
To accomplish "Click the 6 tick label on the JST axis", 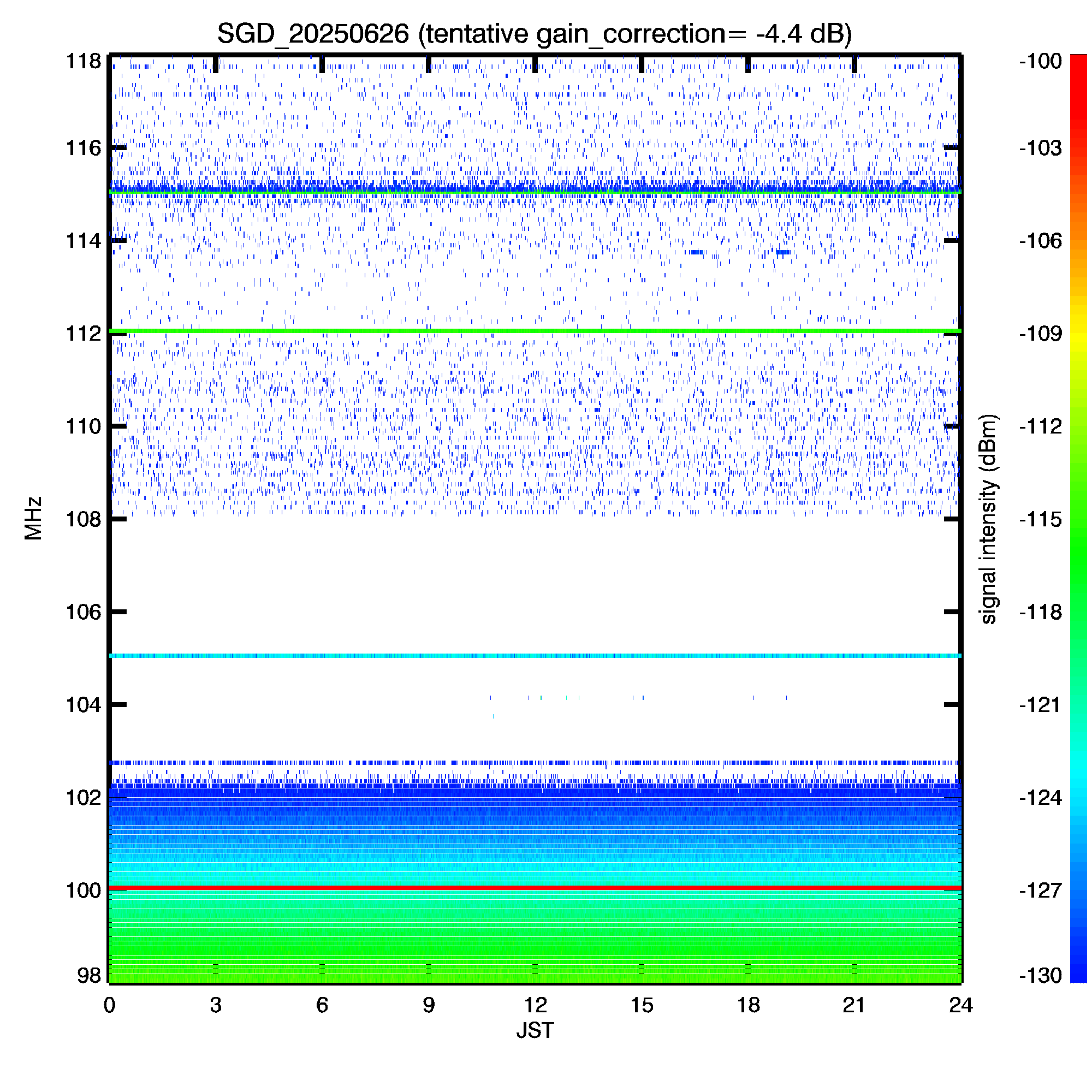I will 322,1005.
